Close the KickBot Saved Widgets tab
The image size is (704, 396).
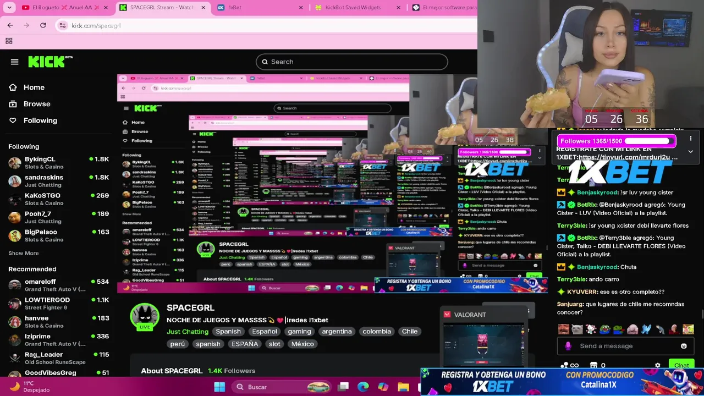pos(398,8)
